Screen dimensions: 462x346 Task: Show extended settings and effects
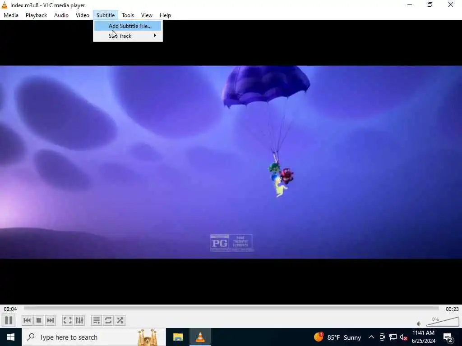[x=79, y=320]
